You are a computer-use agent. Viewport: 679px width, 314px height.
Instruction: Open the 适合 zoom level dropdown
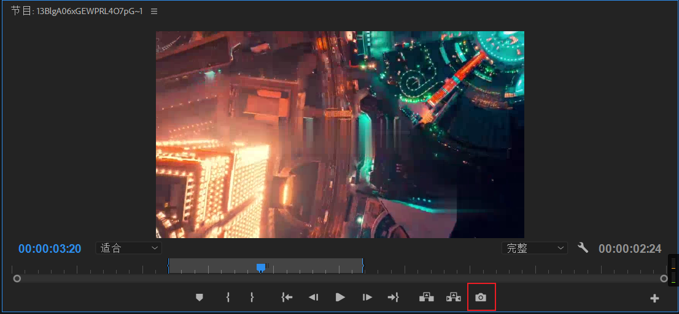128,248
